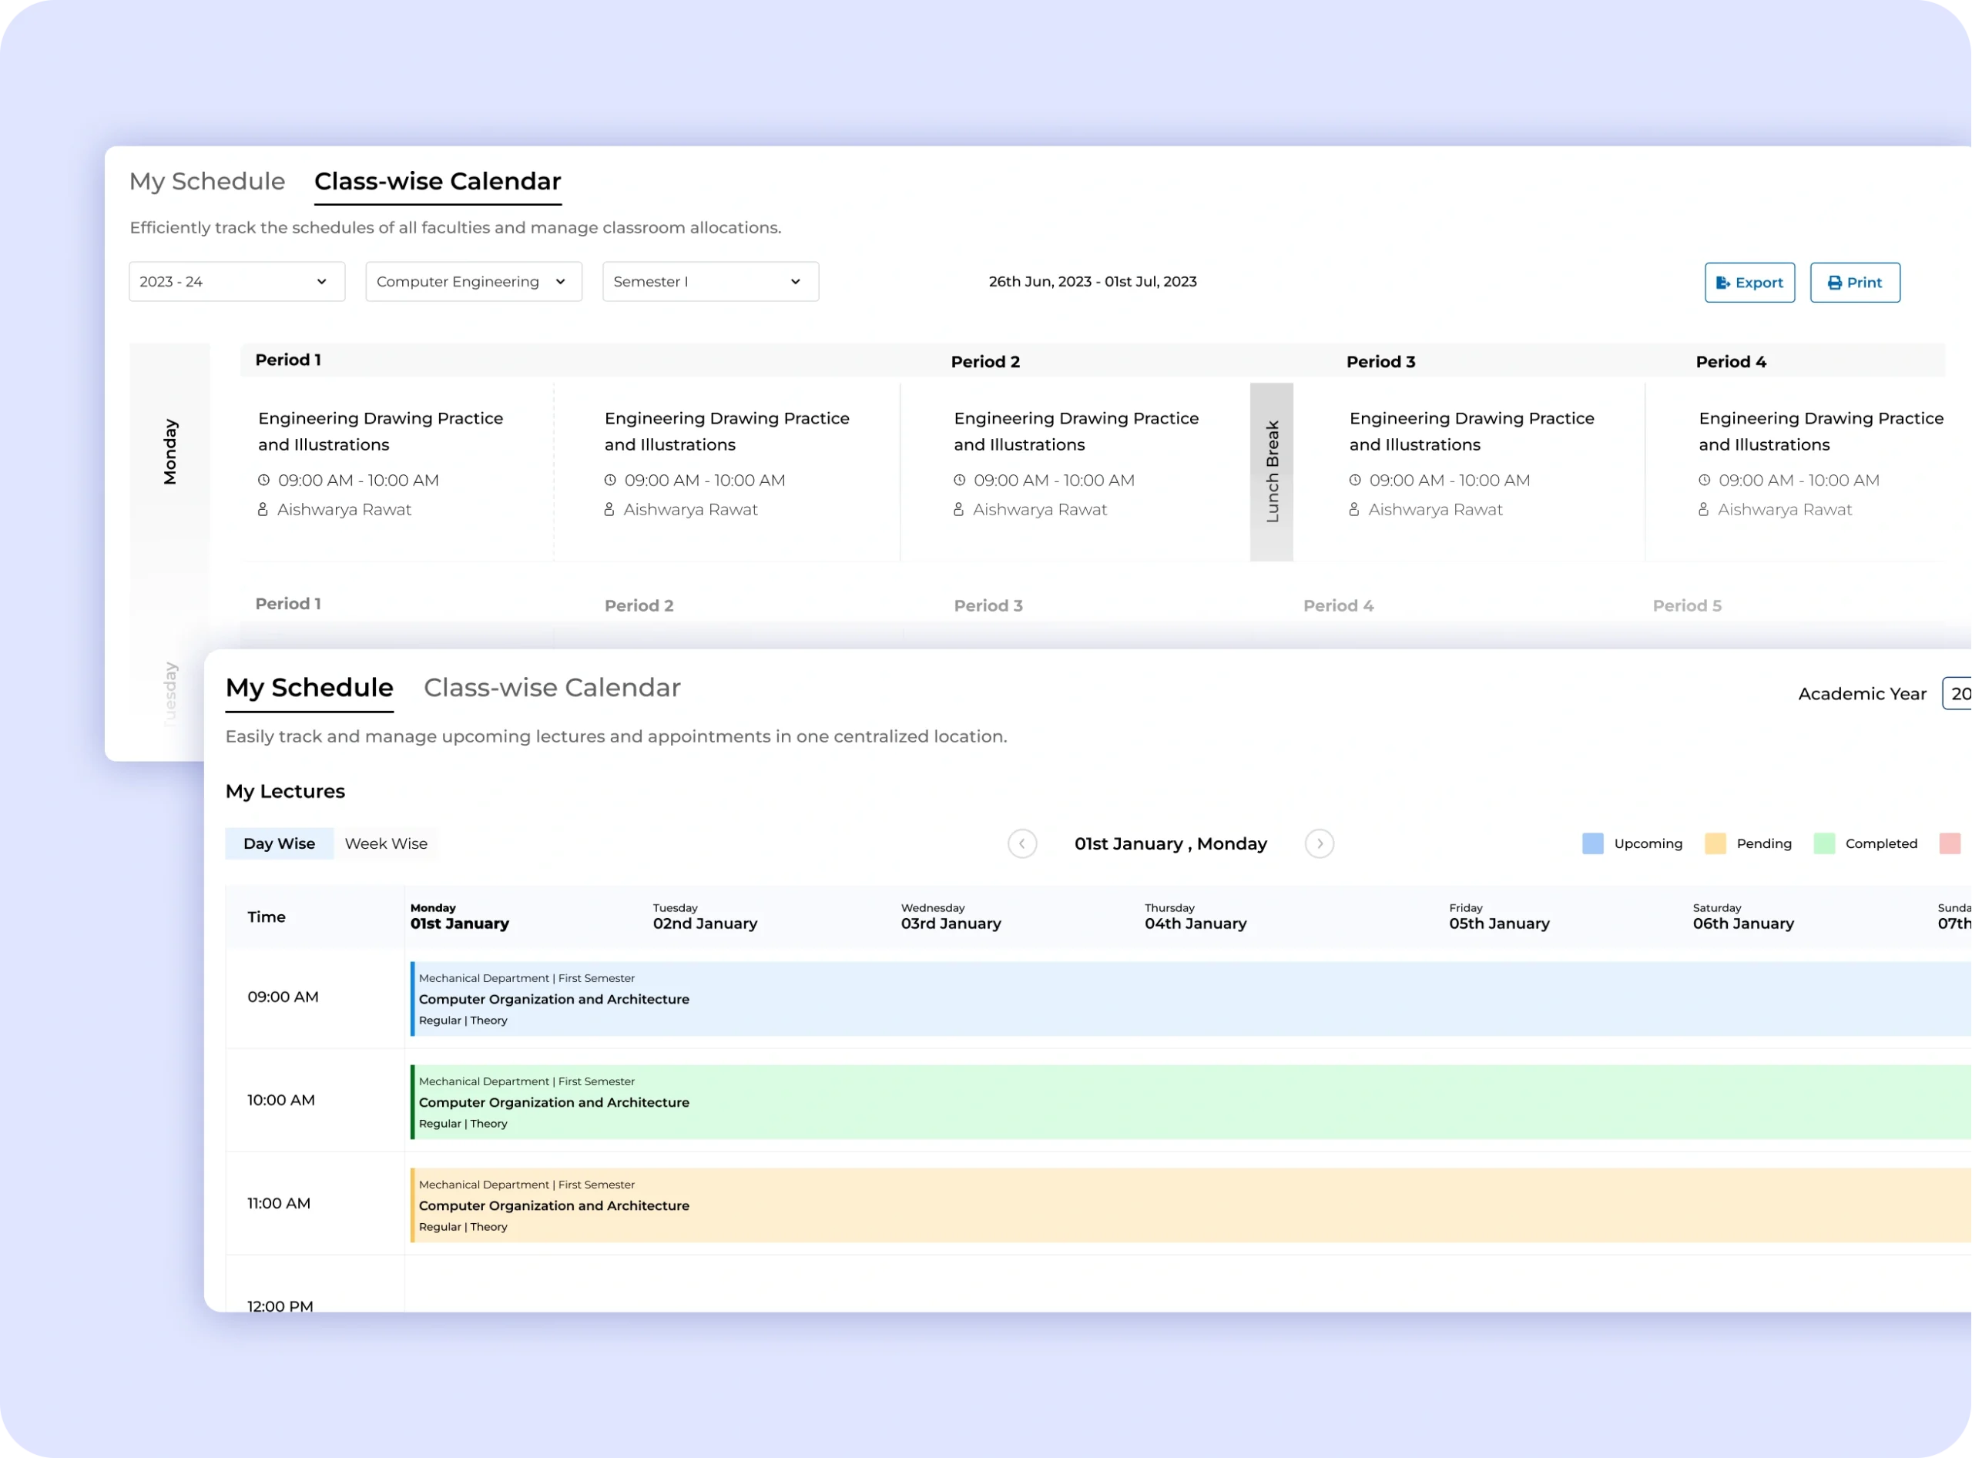Go to previous day with left arrow

point(1021,843)
